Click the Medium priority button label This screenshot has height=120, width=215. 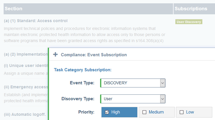pos(156,112)
